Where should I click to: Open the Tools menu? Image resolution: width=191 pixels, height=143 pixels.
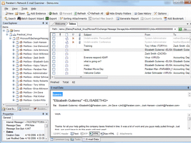24,8
